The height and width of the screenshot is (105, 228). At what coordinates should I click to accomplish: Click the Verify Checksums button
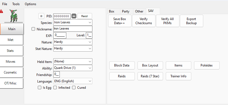pos(144,21)
